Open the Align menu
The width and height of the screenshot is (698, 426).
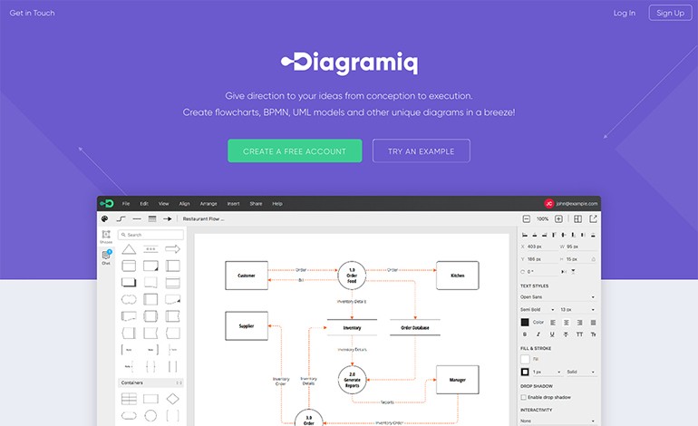(x=184, y=203)
